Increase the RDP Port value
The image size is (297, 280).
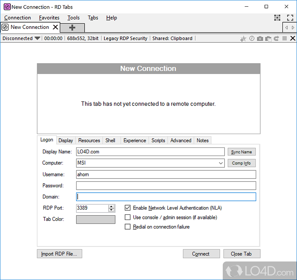pyautogui.click(x=111, y=206)
